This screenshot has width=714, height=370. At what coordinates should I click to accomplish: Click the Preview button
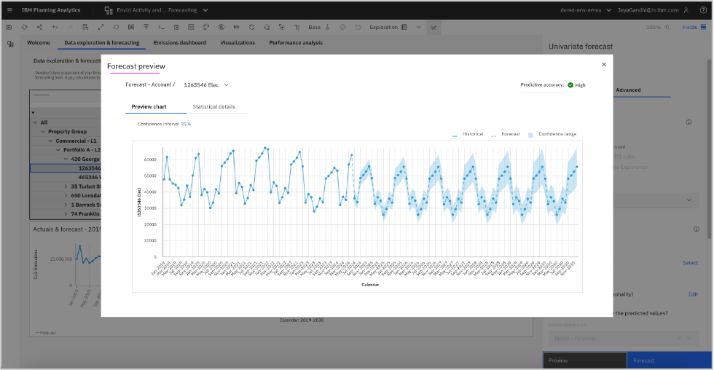pos(584,360)
